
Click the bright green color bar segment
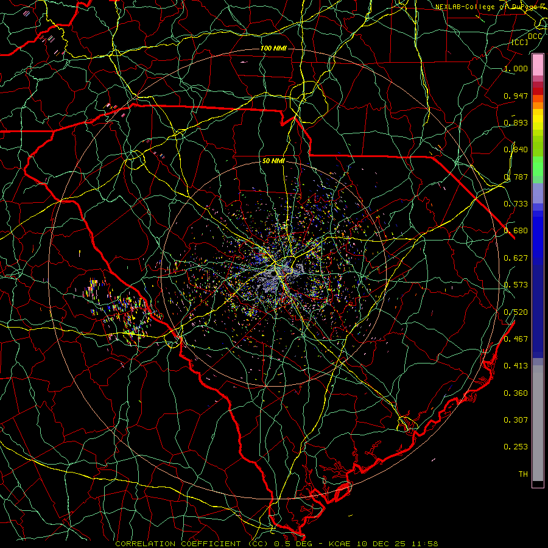[x=538, y=166]
